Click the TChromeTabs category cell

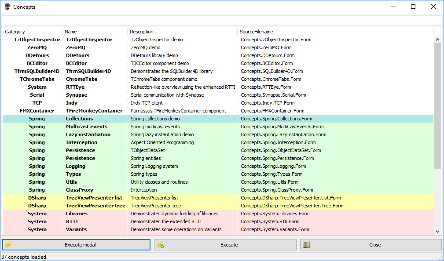37,79
